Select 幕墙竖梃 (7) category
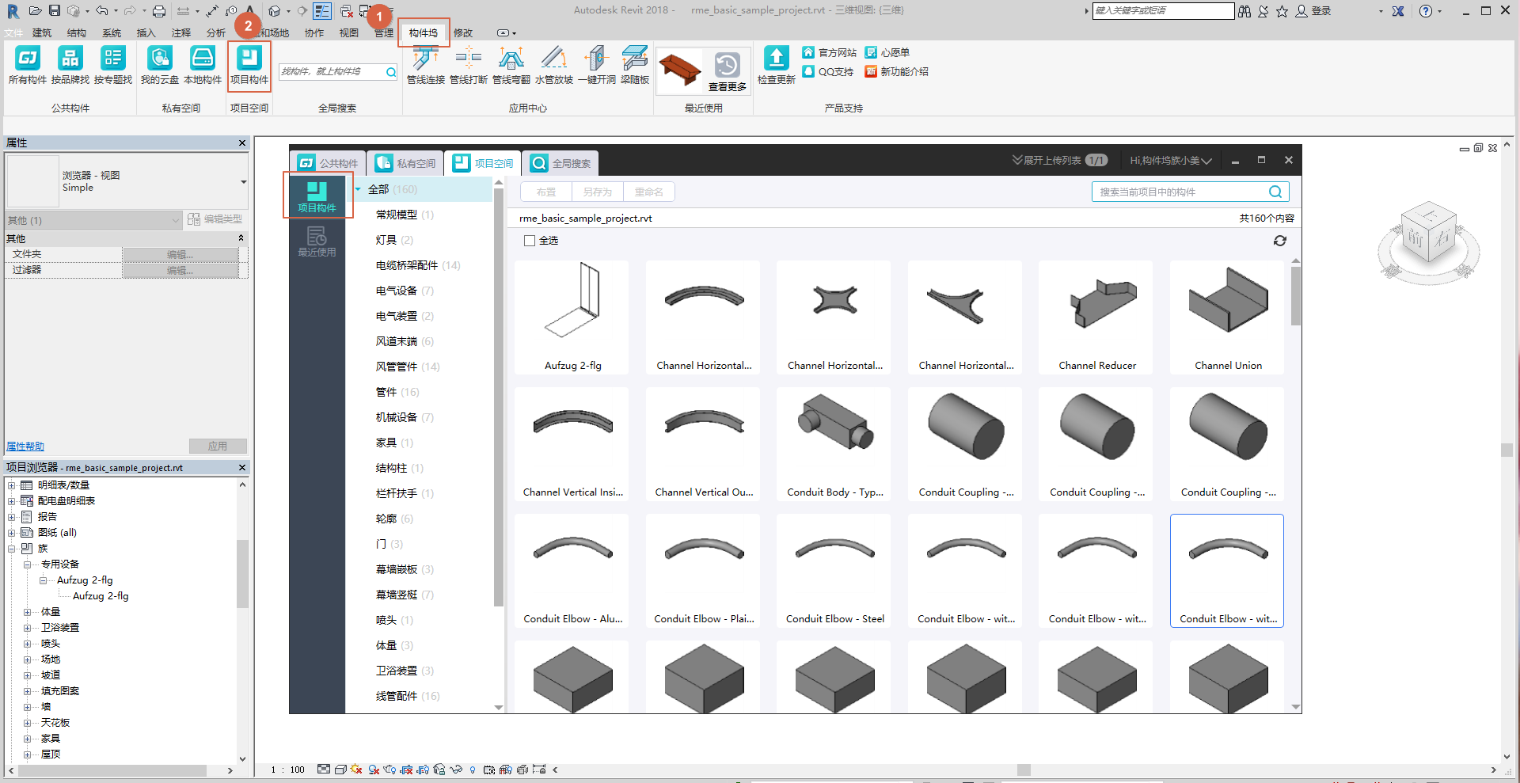Image resolution: width=1520 pixels, height=783 pixels. coord(405,595)
